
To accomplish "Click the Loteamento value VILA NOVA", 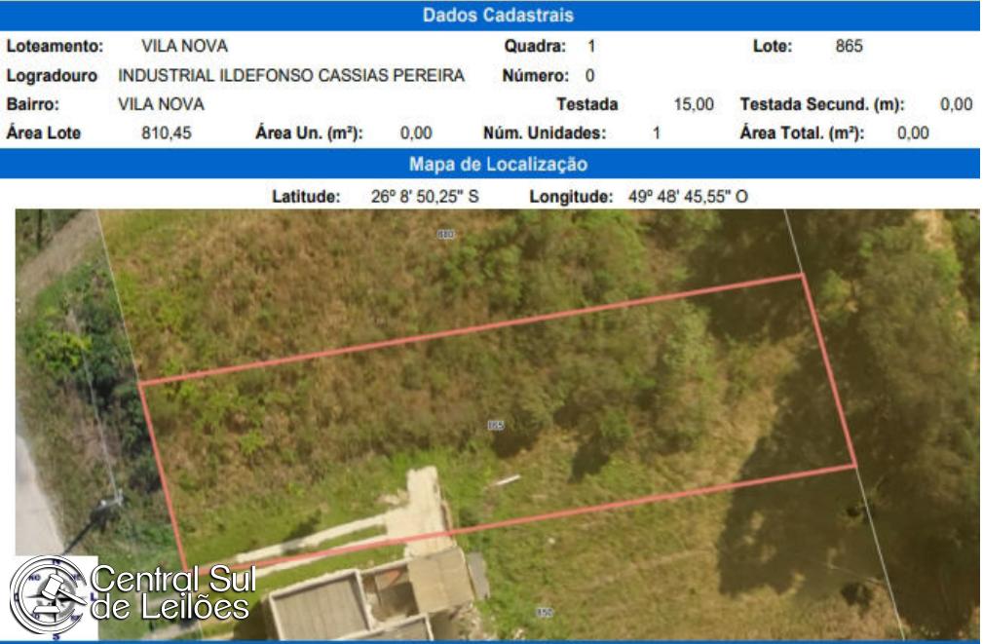I will coord(184,46).
